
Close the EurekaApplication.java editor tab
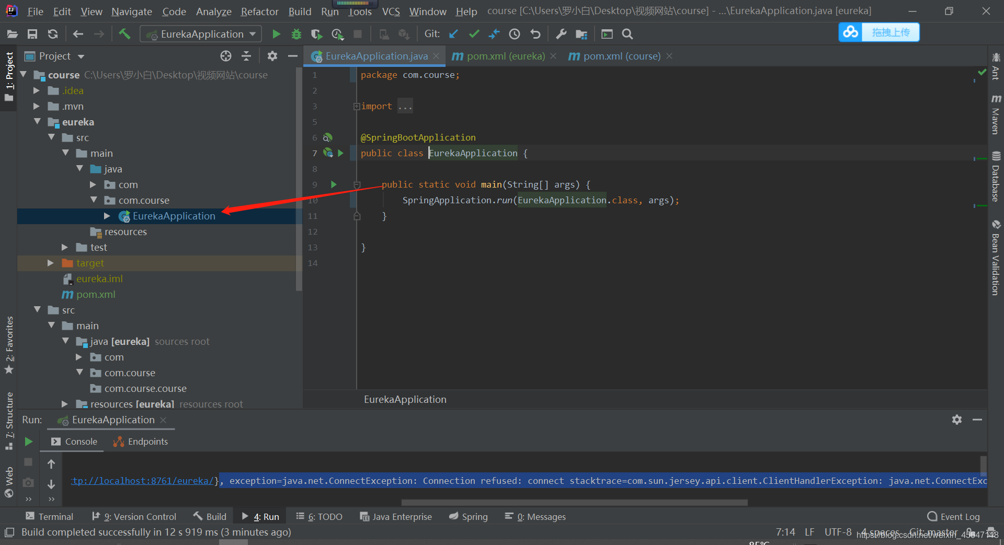coord(436,56)
